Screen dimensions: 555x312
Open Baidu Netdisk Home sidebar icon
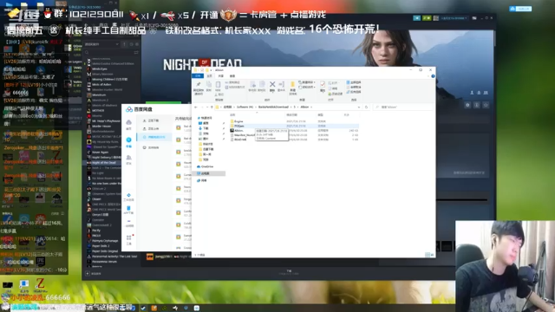coord(128,124)
